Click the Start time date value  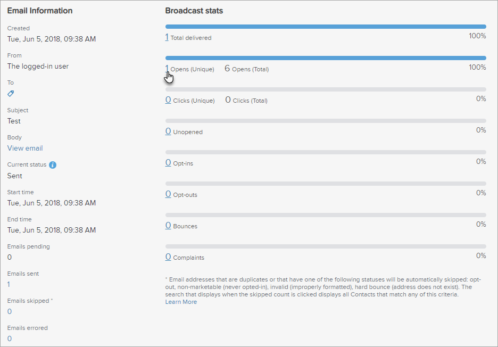coord(52,203)
